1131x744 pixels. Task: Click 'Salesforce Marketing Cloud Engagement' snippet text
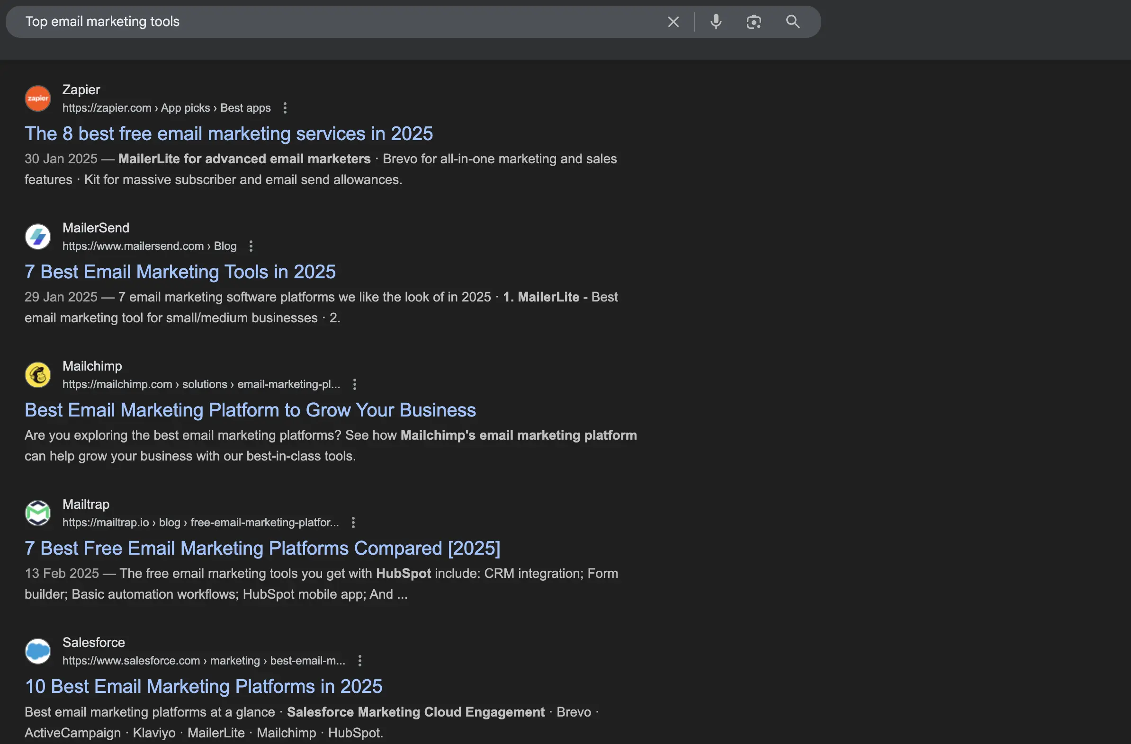coord(416,712)
